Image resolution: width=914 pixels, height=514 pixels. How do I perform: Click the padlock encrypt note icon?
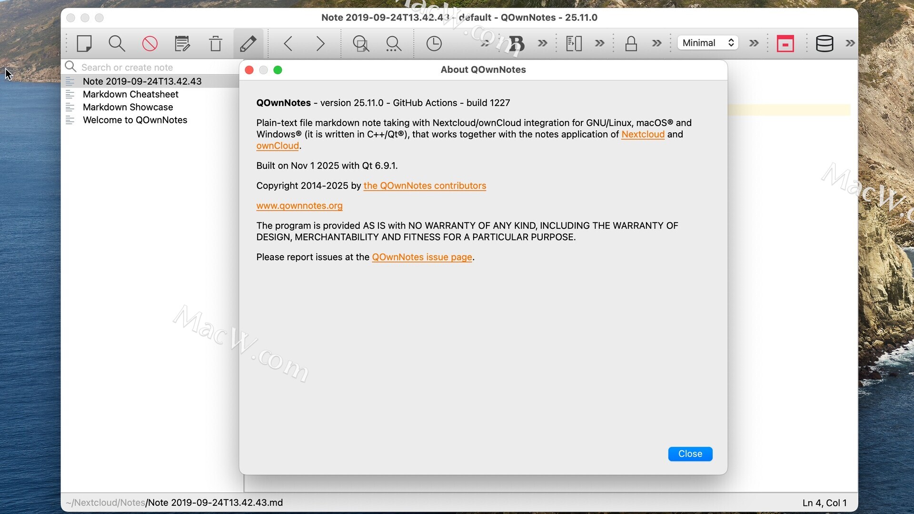[x=631, y=43]
